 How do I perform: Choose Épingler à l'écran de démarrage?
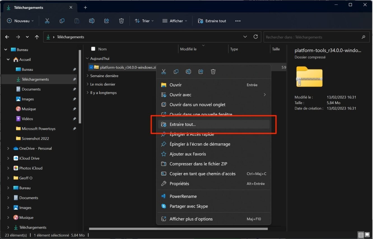tap(214, 144)
